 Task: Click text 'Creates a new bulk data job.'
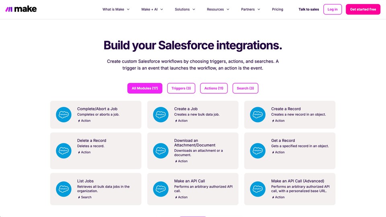(197, 115)
